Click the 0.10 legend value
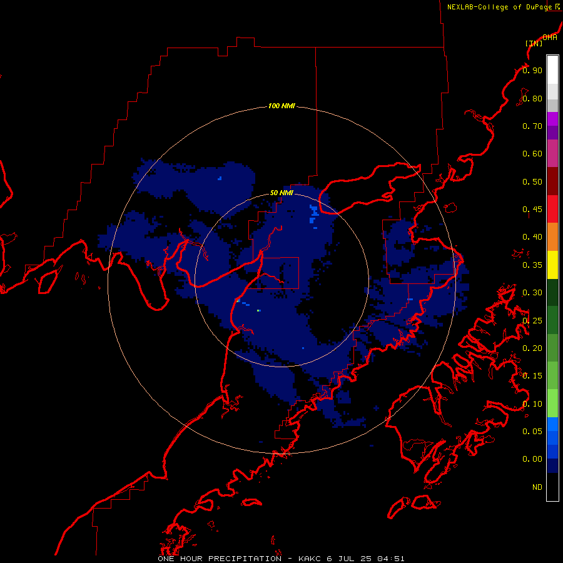The image size is (563, 563). coord(532,404)
